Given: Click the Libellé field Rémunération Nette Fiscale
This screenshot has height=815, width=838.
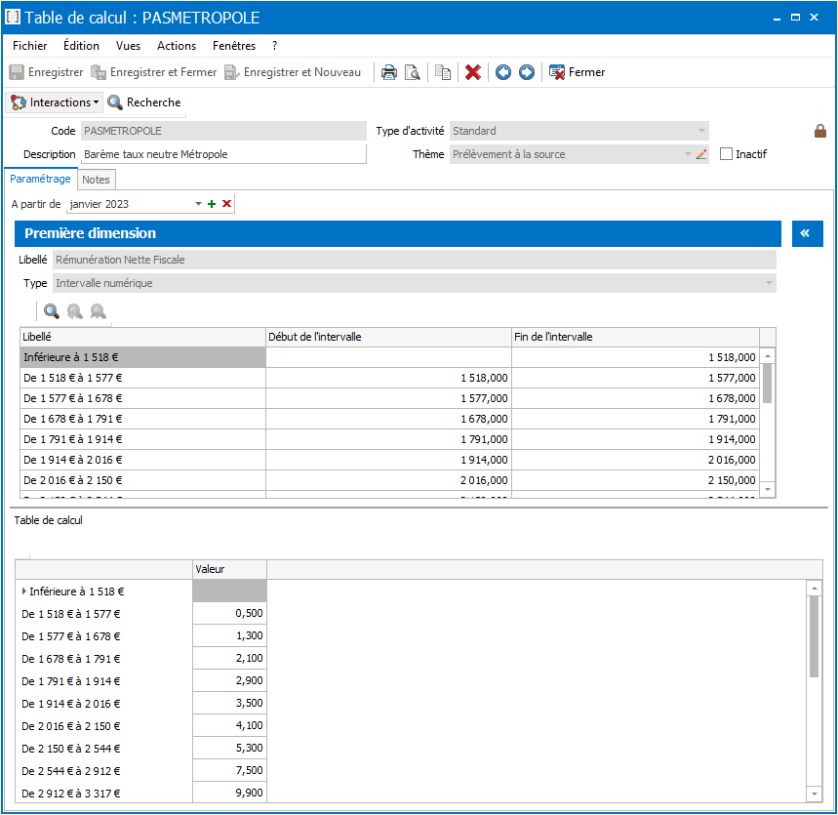Looking at the screenshot, I should (x=415, y=260).
